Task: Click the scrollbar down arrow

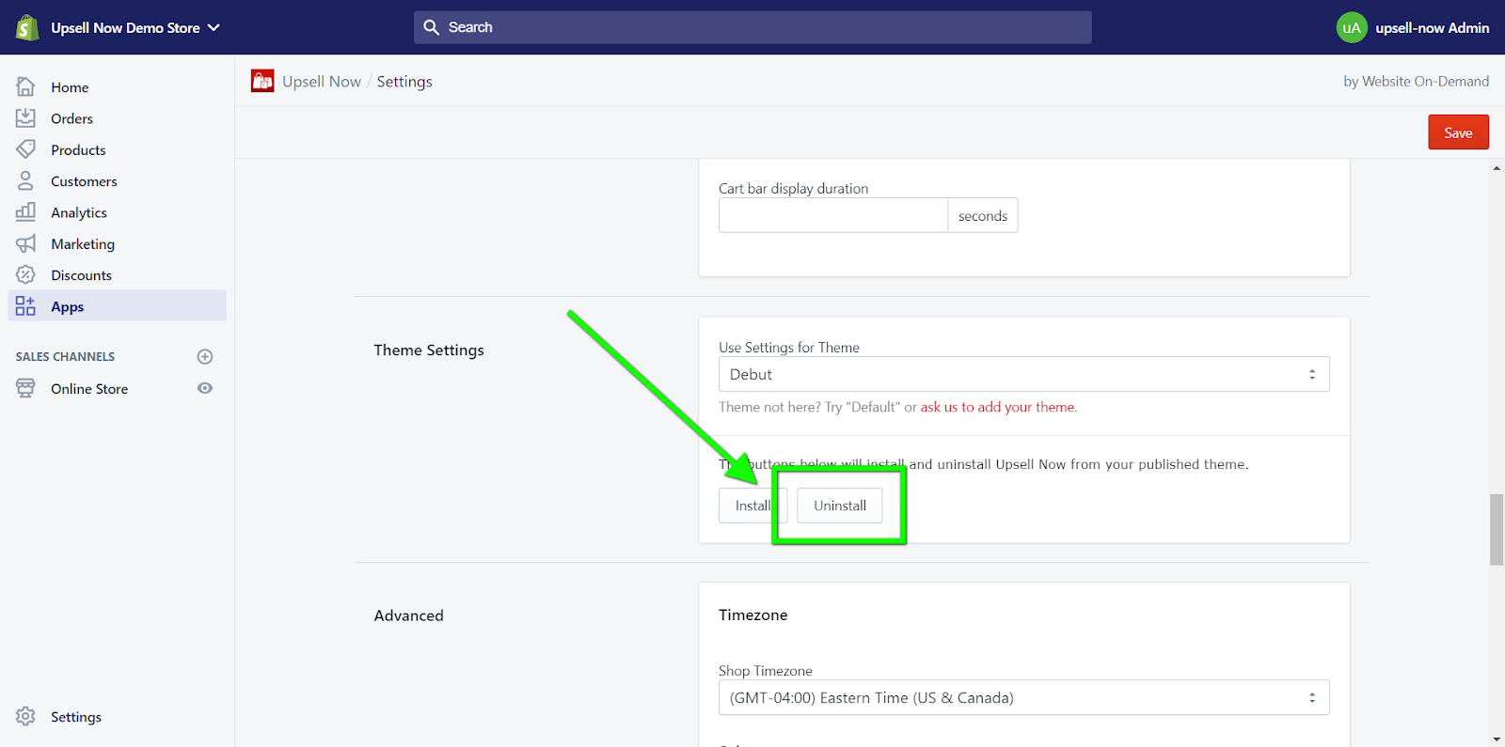Action: coord(1497,739)
